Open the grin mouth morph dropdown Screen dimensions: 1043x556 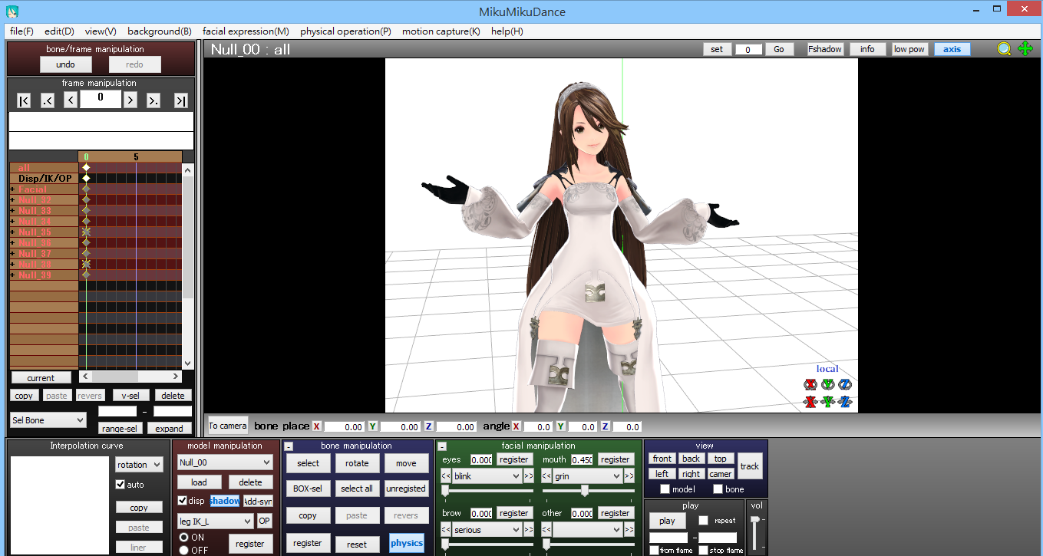(587, 476)
